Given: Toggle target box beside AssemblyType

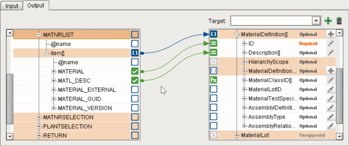Looking at the screenshot, I should tap(213, 117).
